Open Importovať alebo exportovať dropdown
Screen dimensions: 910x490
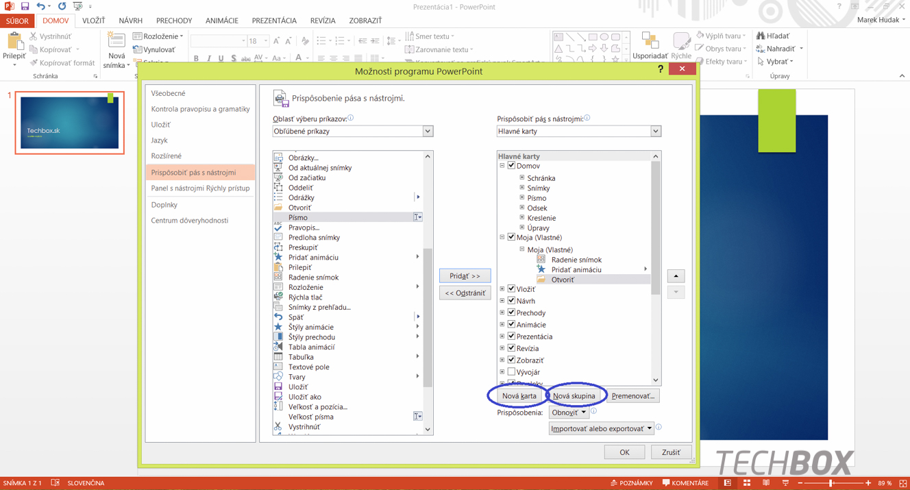[602, 428]
